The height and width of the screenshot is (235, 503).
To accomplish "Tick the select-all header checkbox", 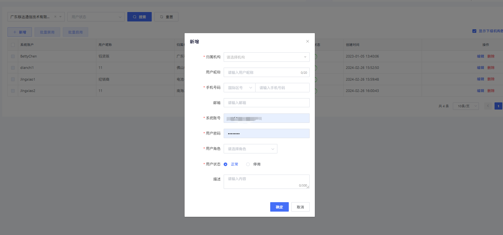I will click(13, 45).
